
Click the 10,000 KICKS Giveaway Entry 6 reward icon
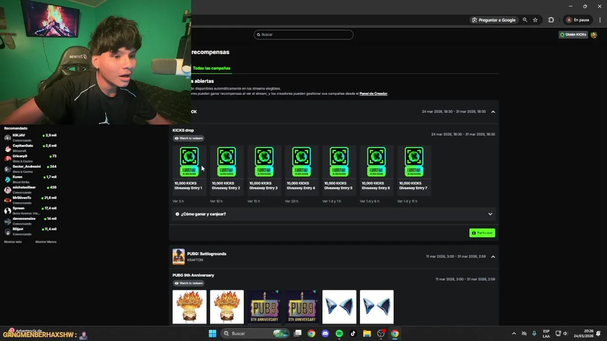(x=376, y=162)
